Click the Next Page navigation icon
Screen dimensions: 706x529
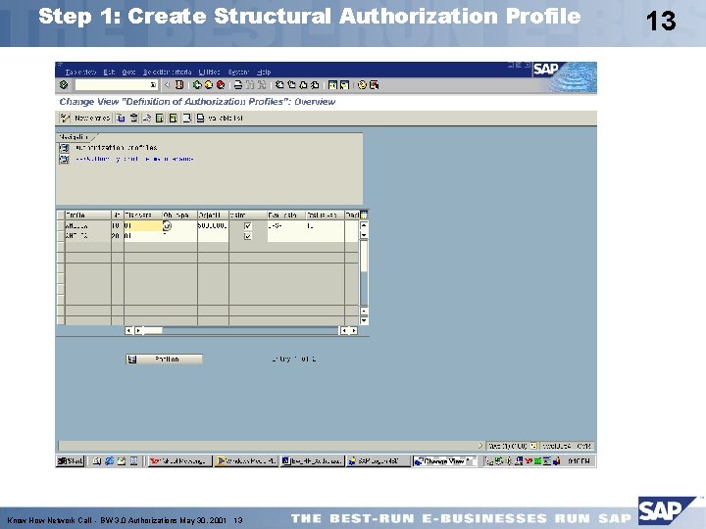(x=303, y=84)
